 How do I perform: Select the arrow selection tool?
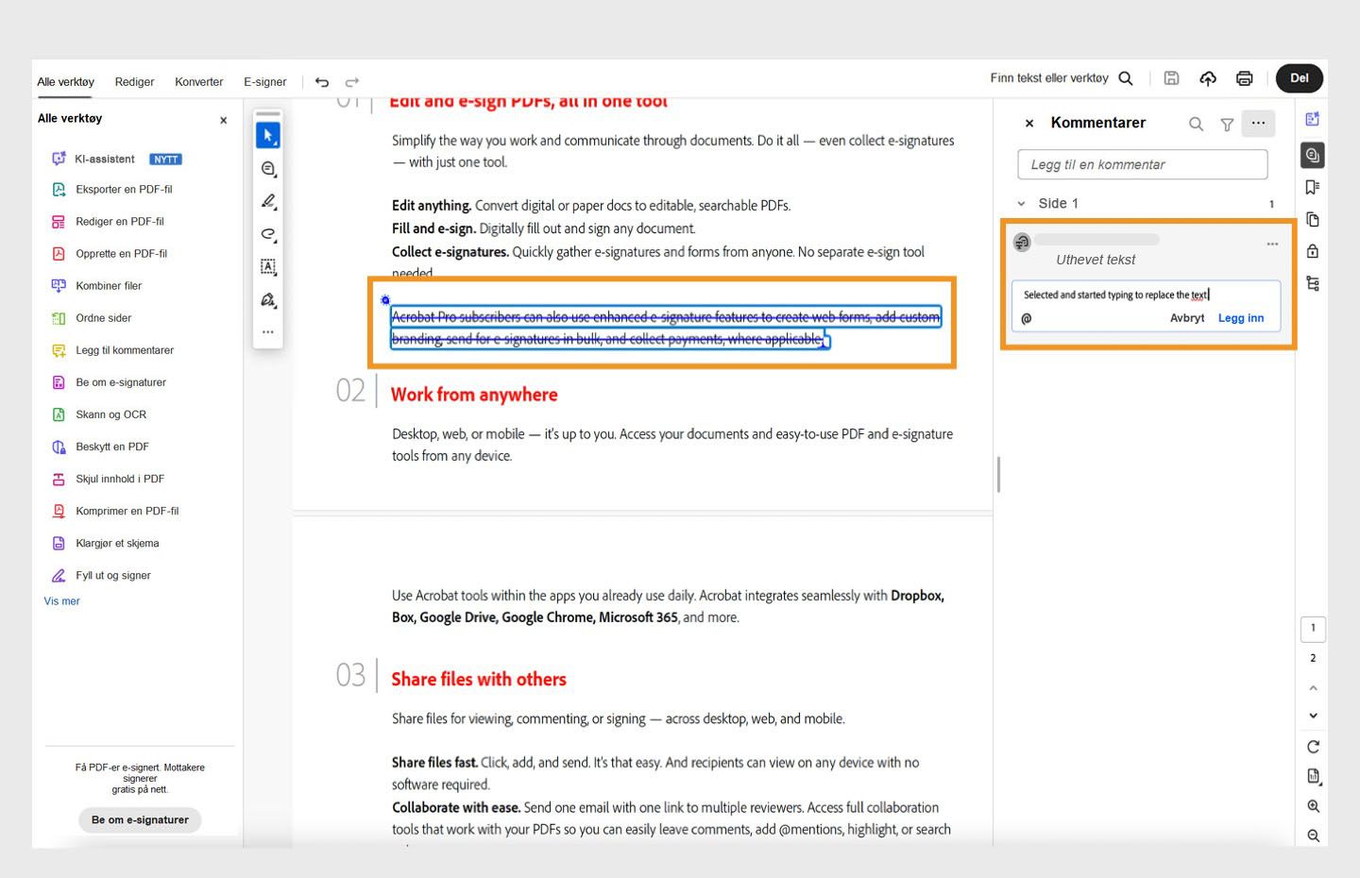coord(268,136)
